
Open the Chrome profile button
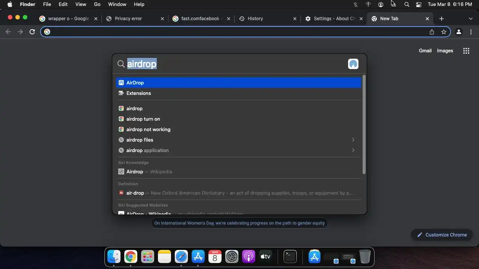click(x=459, y=32)
